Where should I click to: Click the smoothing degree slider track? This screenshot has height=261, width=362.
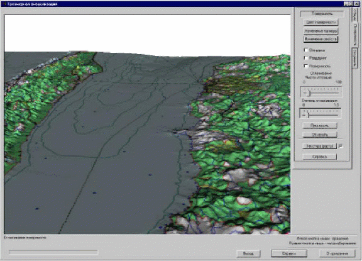tap(321, 113)
